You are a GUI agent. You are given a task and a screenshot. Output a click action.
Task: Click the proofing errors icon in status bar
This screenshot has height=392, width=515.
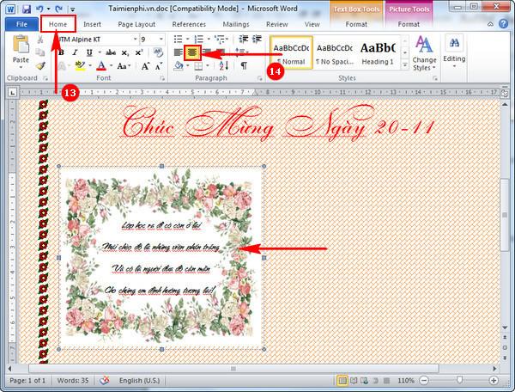pyautogui.click(x=105, y=381)
